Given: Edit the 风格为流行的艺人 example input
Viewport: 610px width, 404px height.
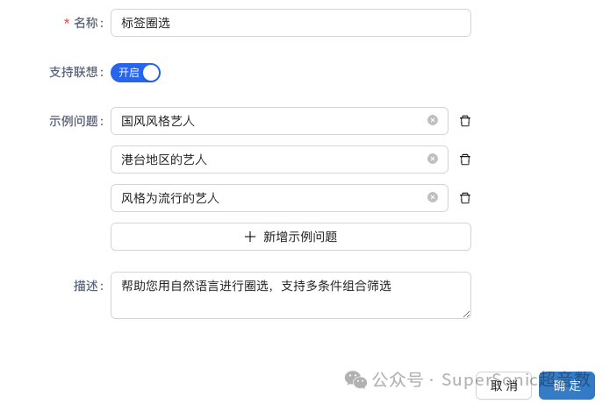Looking at the screenshot, I should point(272,198).
